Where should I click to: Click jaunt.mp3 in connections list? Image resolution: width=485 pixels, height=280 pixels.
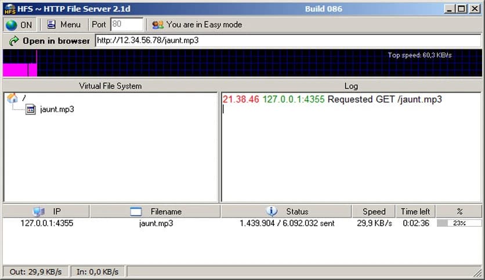[x=156, y=223]
